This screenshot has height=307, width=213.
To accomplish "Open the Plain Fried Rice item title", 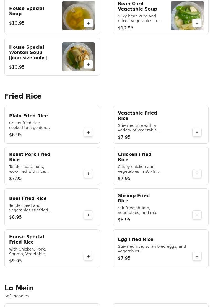I will [28, 116].
